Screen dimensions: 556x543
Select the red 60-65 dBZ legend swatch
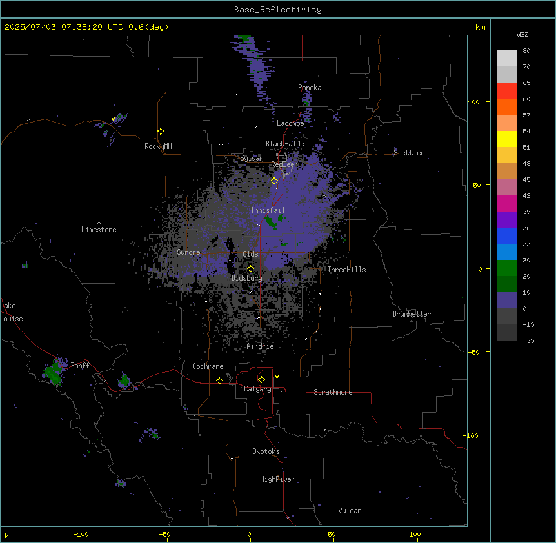[x=507, y=91]
